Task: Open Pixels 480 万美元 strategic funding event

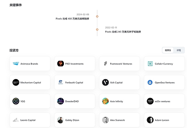Action: click(x=72, y=19)
